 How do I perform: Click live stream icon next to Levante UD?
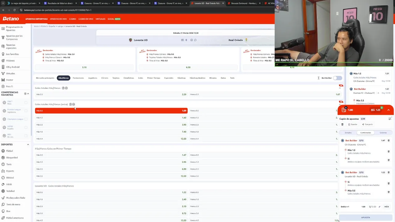tap(182, 40)
